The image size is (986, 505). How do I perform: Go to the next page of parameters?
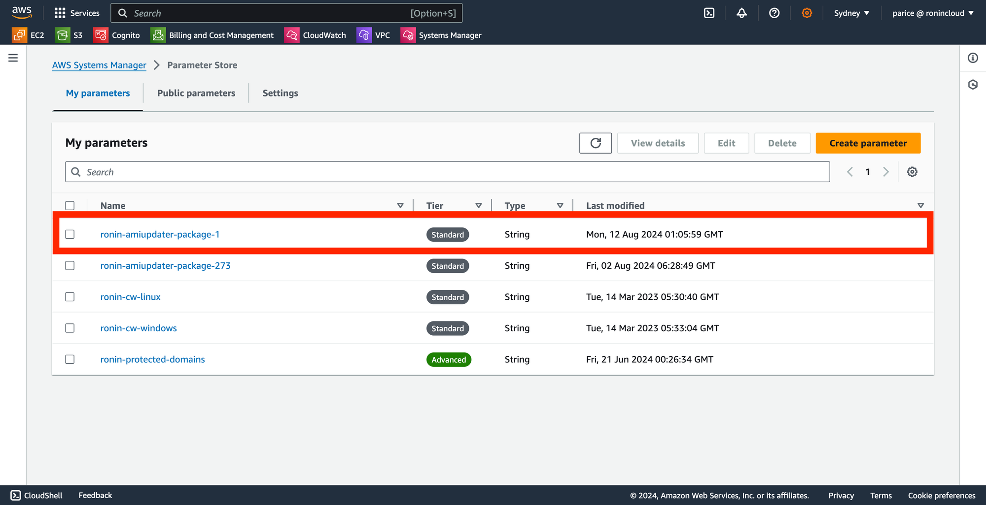(x=886, y=172)
